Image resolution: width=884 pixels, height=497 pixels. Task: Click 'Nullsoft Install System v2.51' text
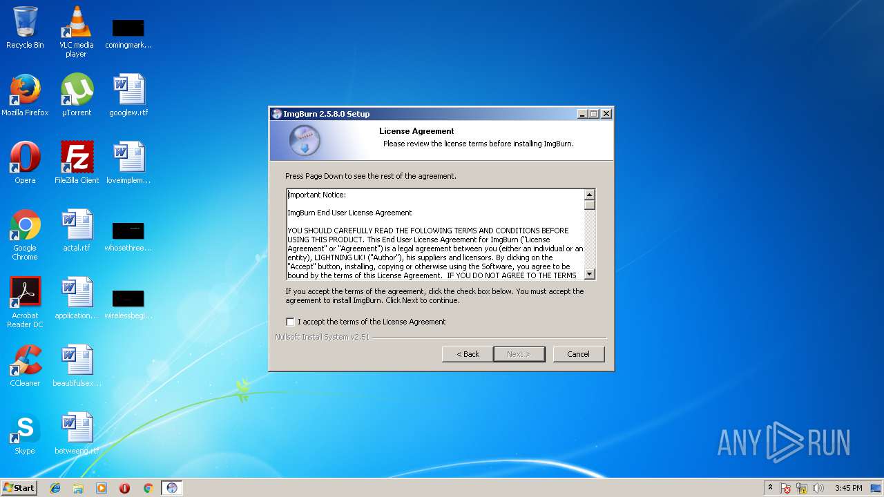pos(322,337)
